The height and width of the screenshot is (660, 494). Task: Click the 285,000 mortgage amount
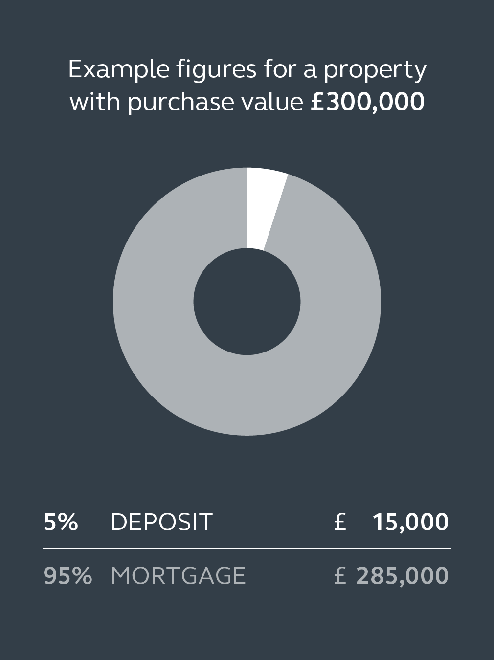[x=403, y=576]
